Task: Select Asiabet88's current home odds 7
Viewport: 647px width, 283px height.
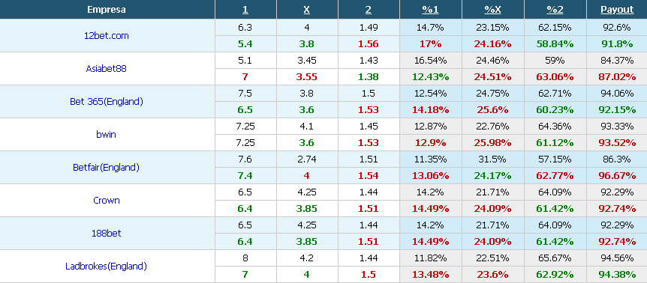Action: [245, 77]
